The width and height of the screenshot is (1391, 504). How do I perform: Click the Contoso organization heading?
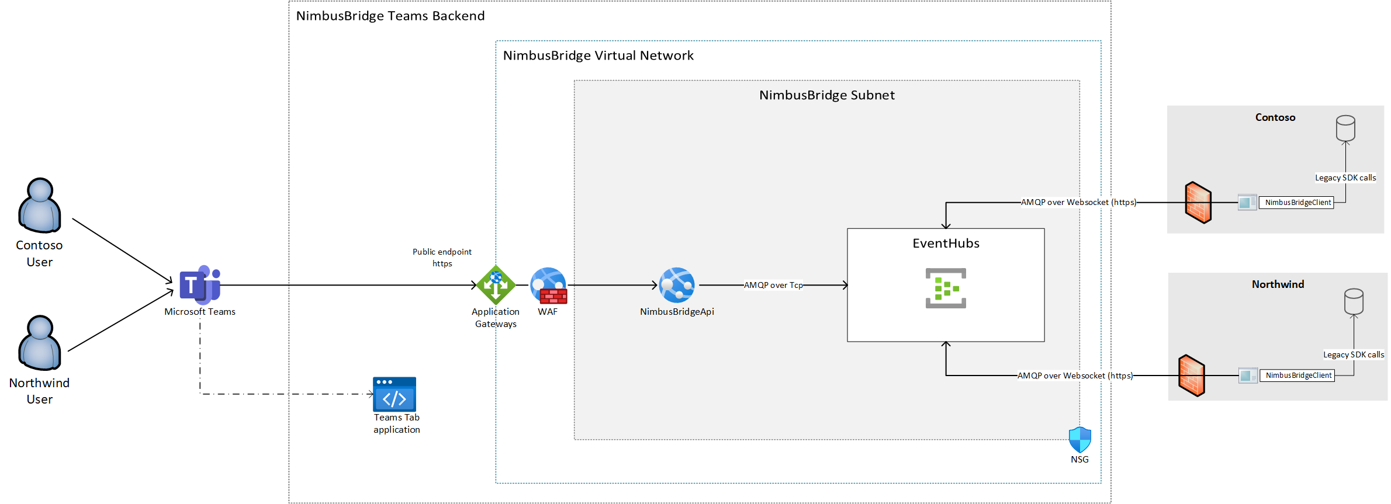[x=1275, y=117]
